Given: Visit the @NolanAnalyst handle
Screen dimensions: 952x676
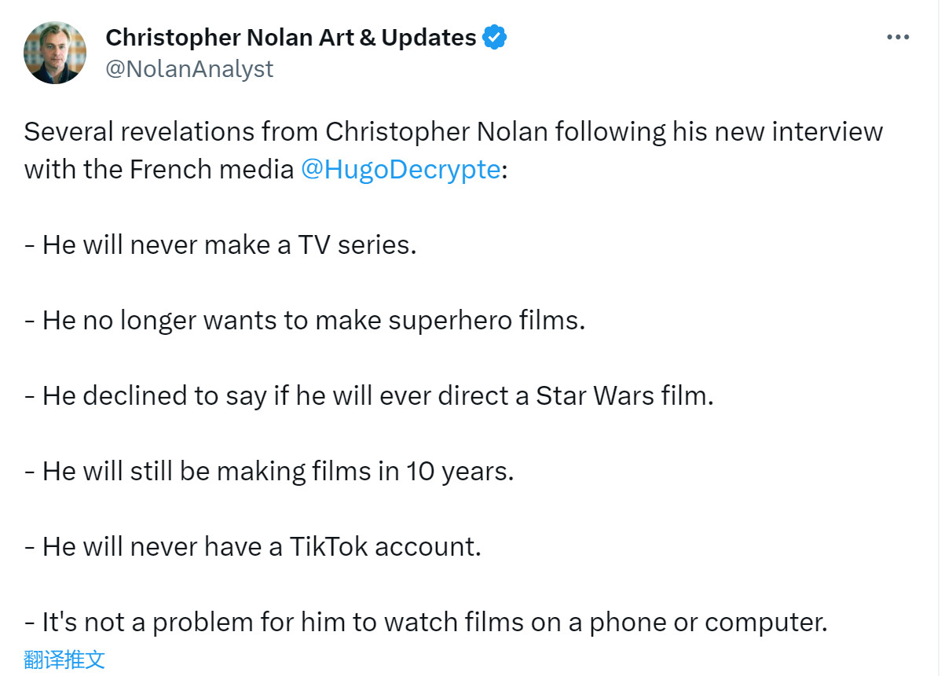Looking at the screenshot, I should click(189, 69).
